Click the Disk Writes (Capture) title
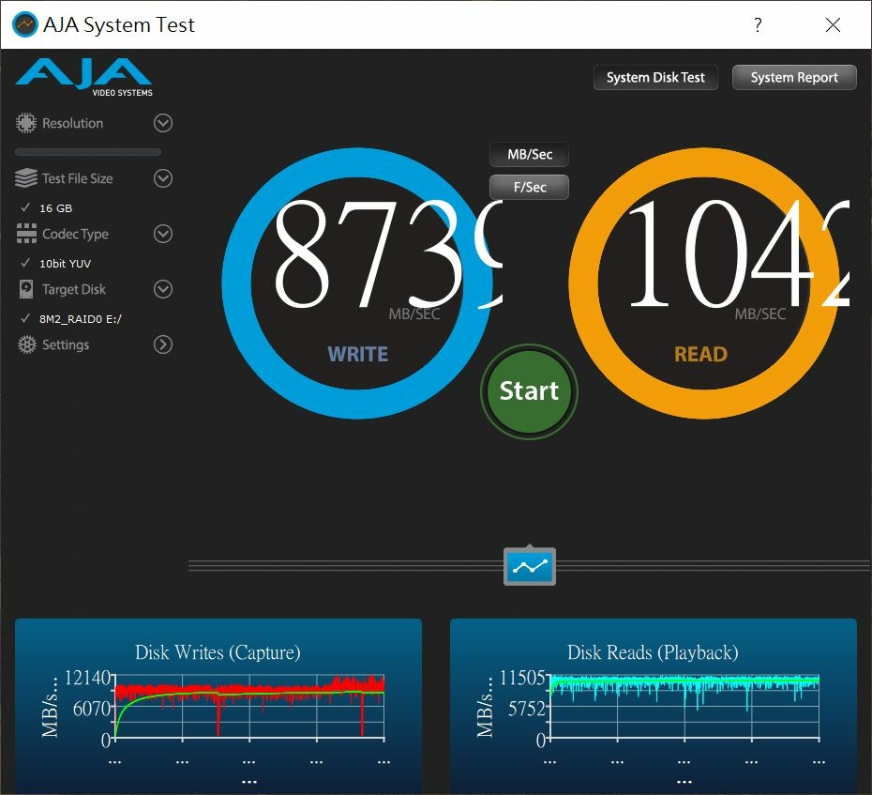Image resolution: width=872 pixels, height=795 pixels. pos(218,652)
